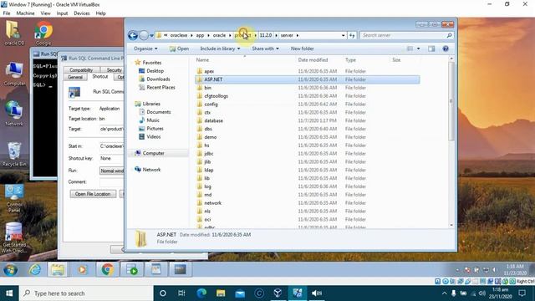
Task: Click the Explorer help icon
Action: click(446, 48)
